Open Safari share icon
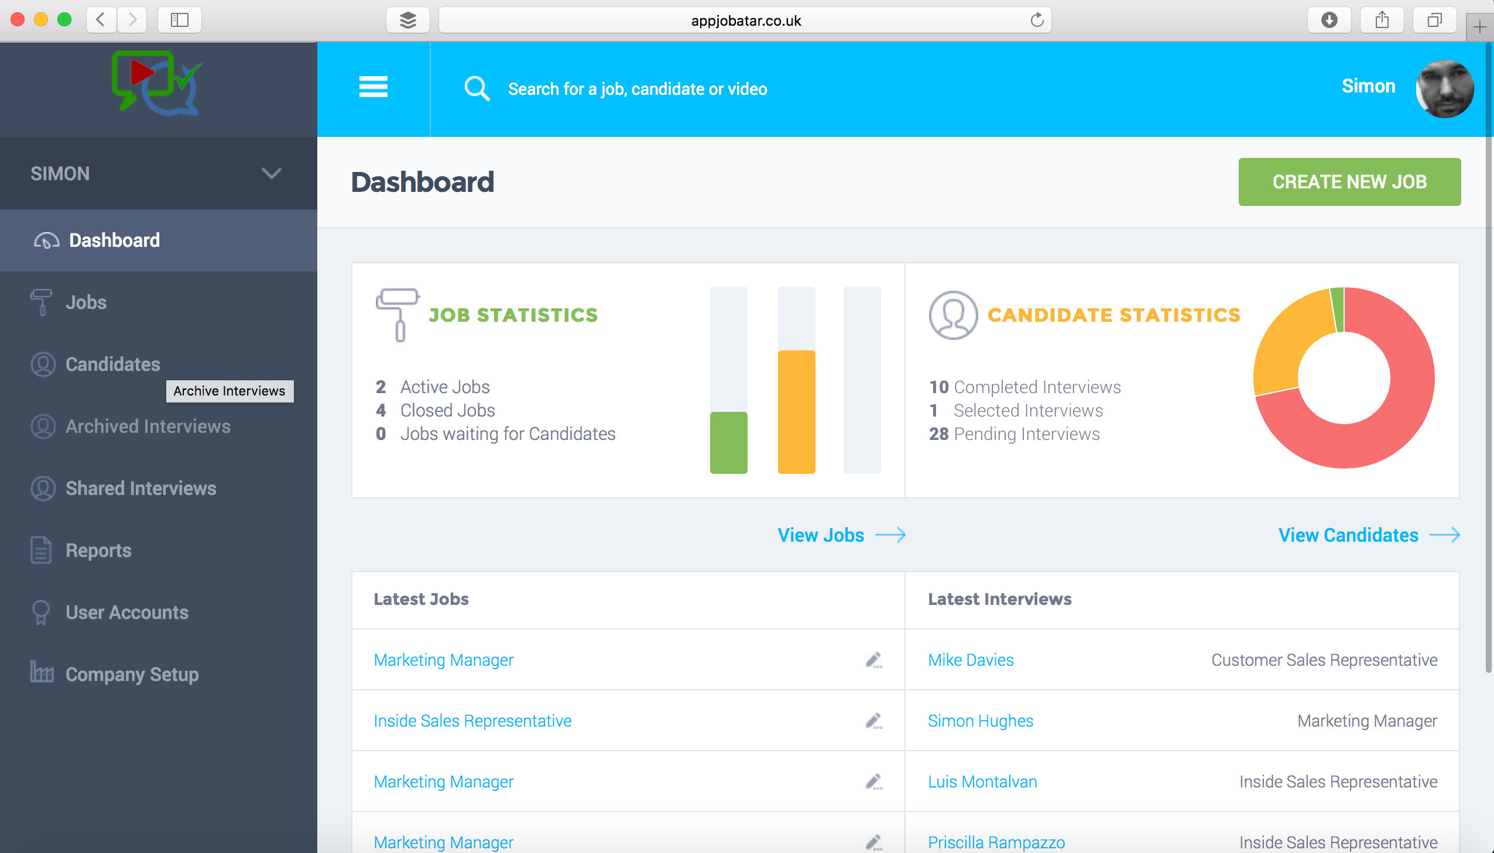 click(x=1382, y=20)
